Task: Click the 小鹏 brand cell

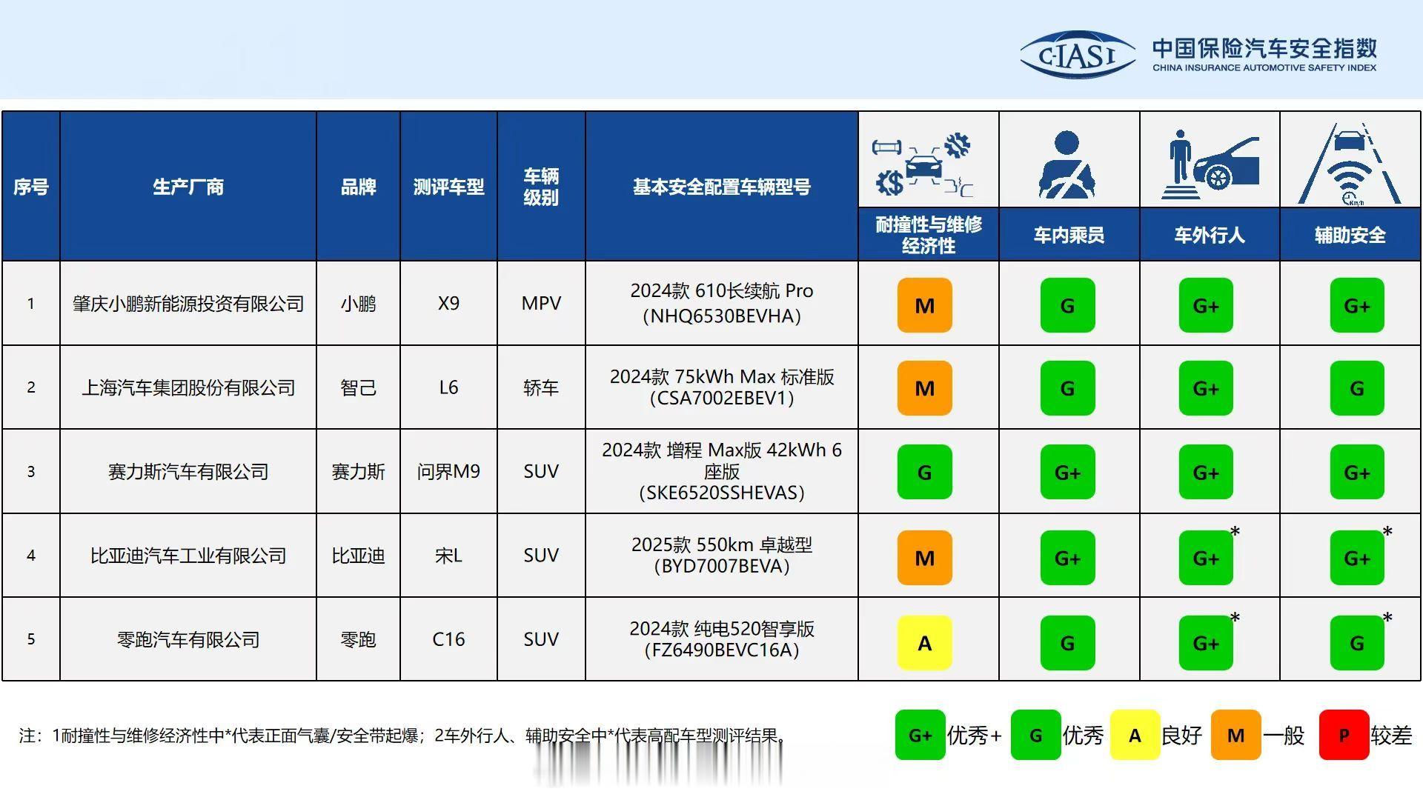Action: click(358, 303)
